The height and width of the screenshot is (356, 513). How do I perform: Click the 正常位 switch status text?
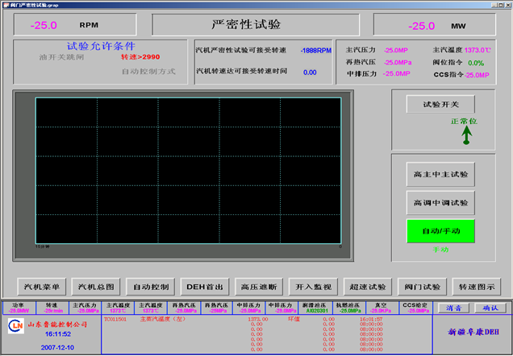464,121
